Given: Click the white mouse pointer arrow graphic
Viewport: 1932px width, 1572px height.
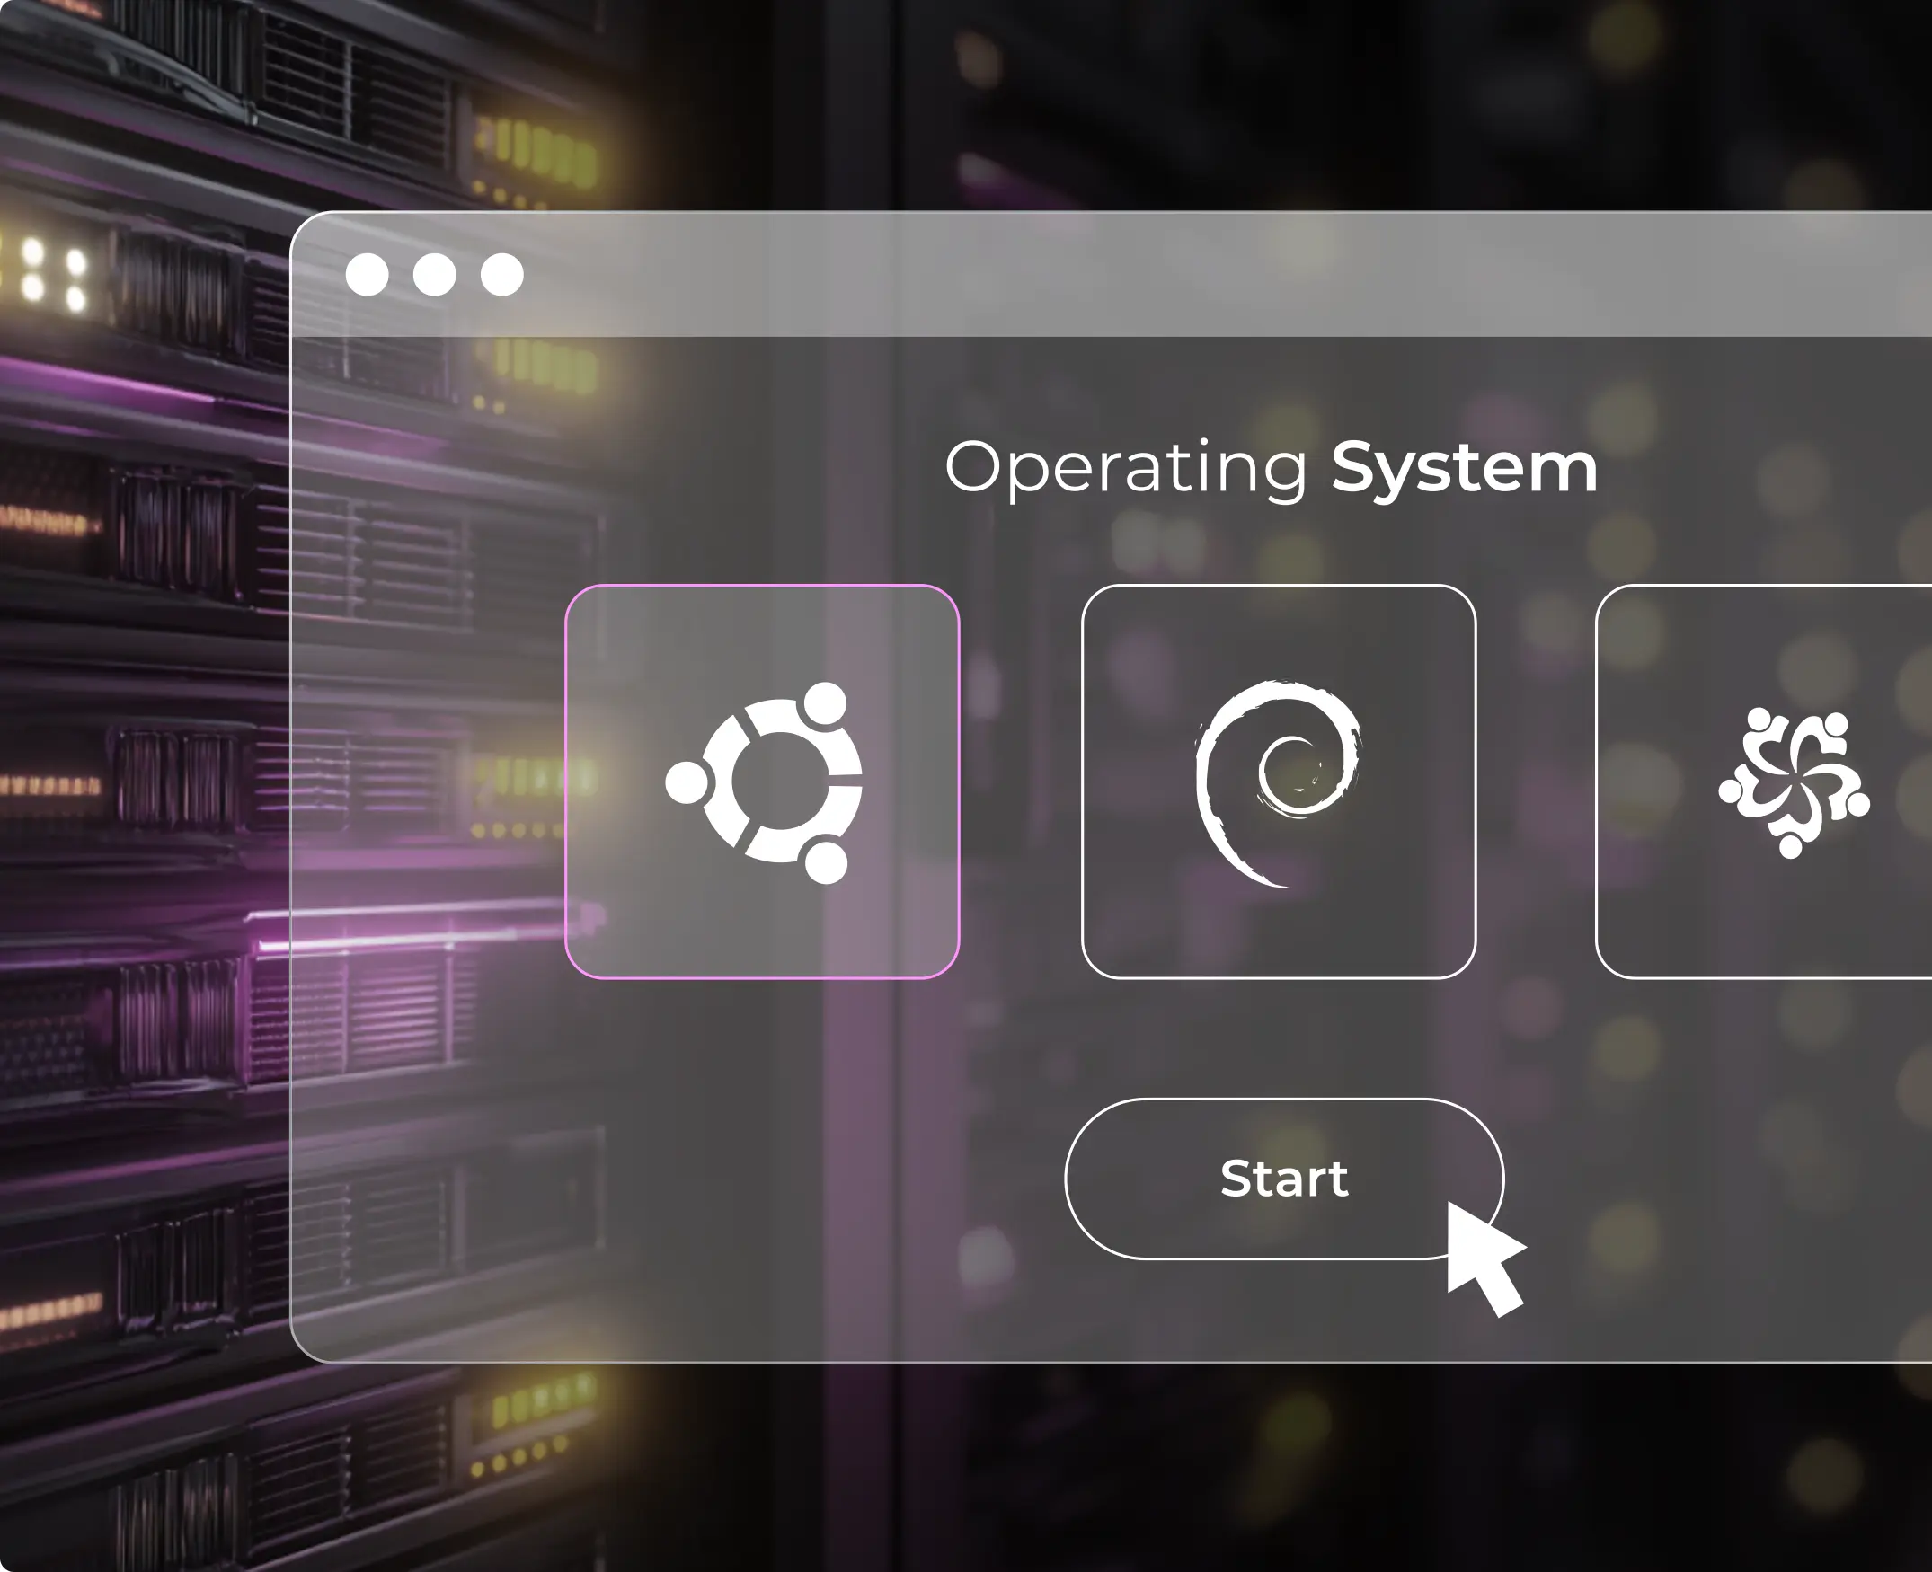Looking at the screenshot, I should [x=1482, y=1257].
